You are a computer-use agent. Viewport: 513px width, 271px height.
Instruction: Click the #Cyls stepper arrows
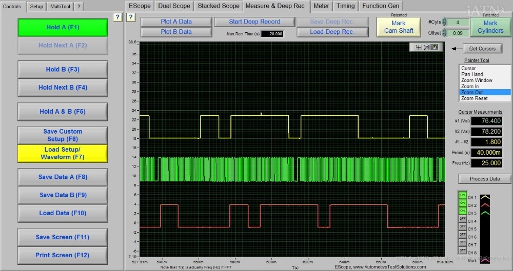point(444,22)
